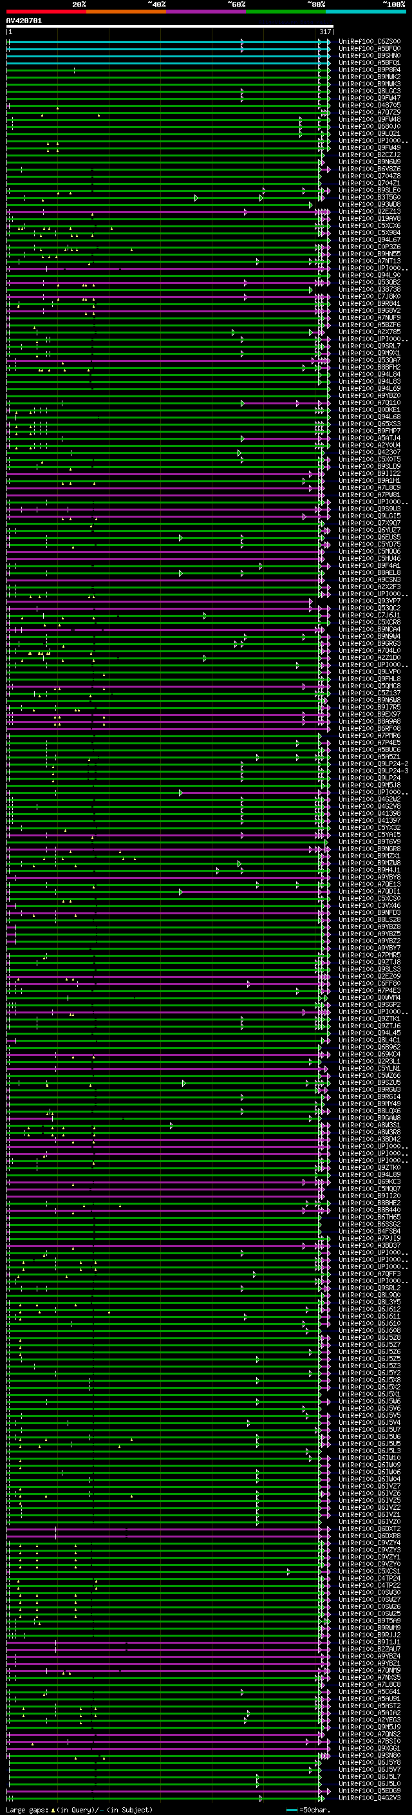The width and height of the screenshot is (412, 1815).
Task: Click UniRef100_B9H4J1 text
Action: pyautogui.click(x=369, y=870)
